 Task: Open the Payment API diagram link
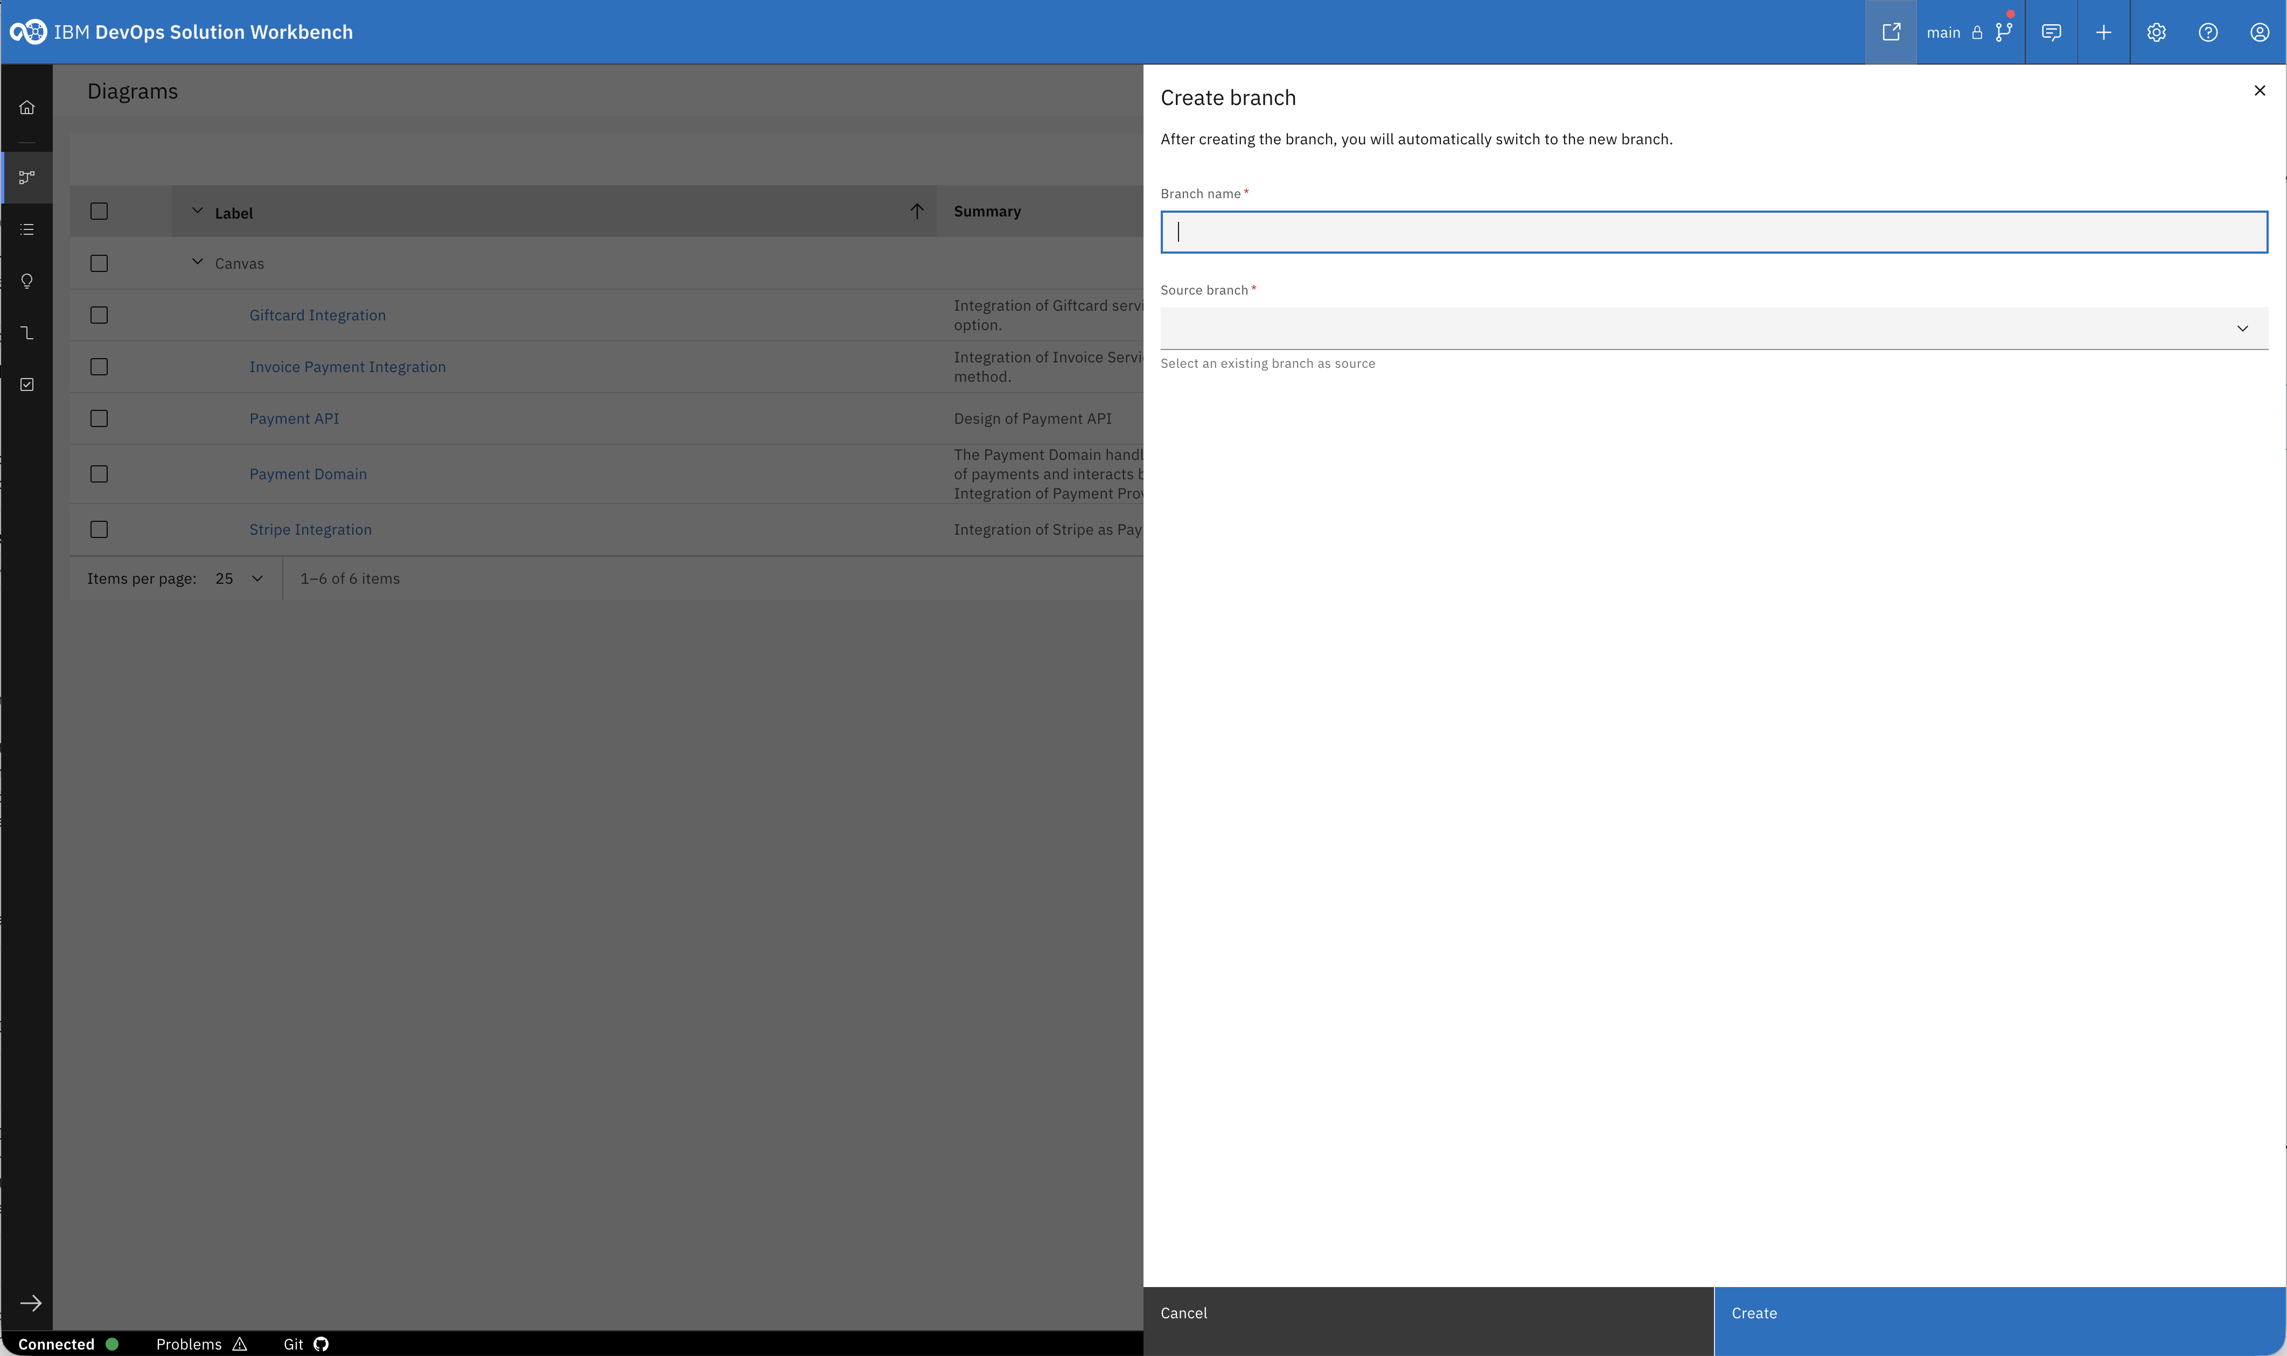point(294,418)
